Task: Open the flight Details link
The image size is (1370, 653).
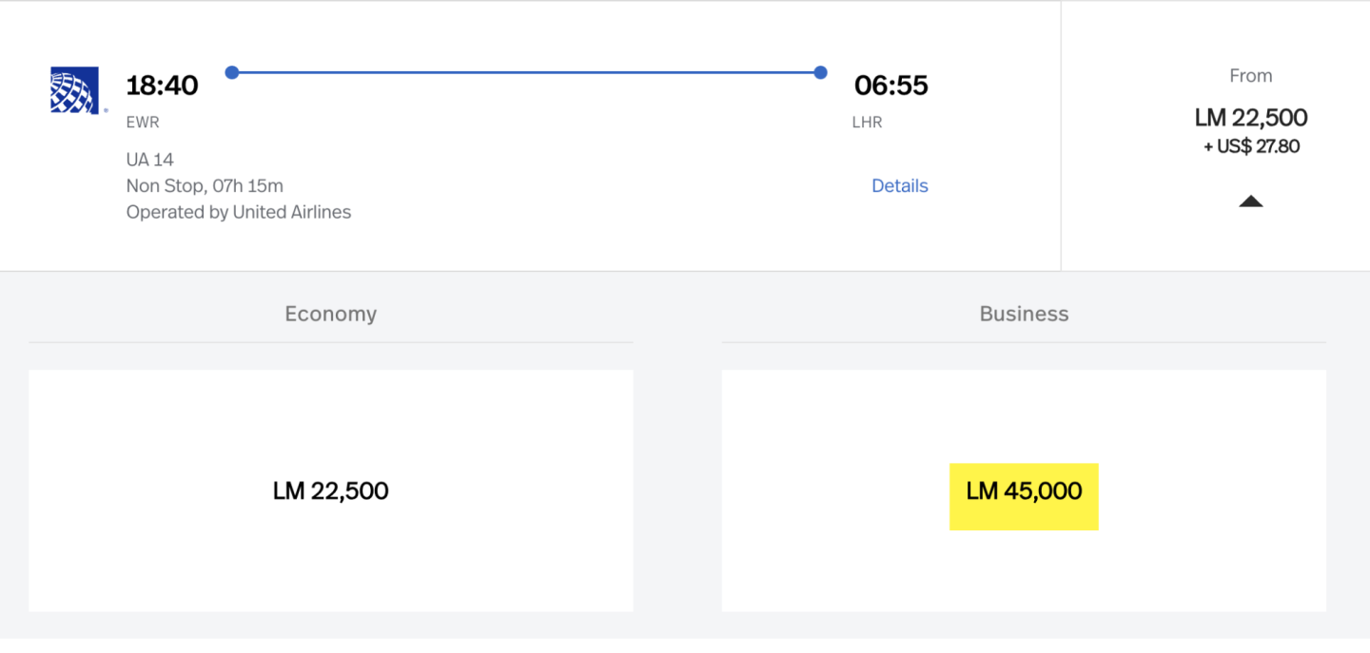Action: (899, 186)
